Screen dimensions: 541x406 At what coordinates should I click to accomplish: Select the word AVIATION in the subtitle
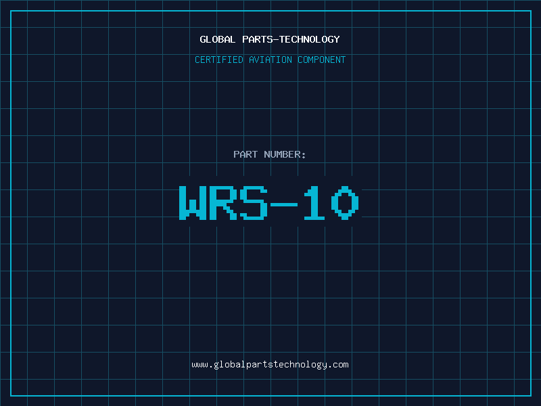271,60
